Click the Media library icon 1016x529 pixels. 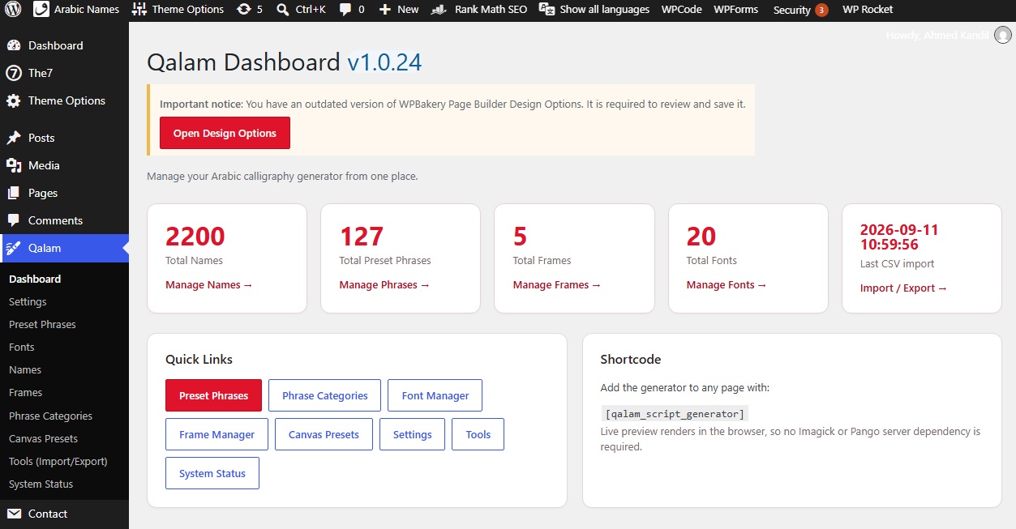(x=14, y=165)
